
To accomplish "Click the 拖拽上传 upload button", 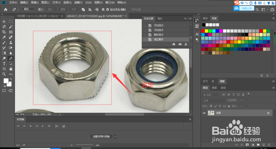I will point(244,8).
